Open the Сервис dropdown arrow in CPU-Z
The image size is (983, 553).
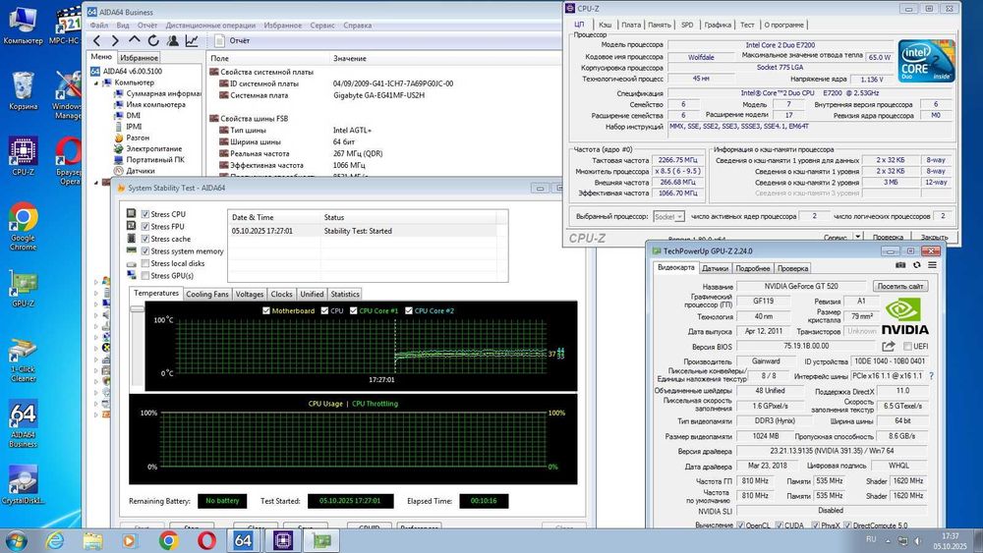tap(857, 236)
